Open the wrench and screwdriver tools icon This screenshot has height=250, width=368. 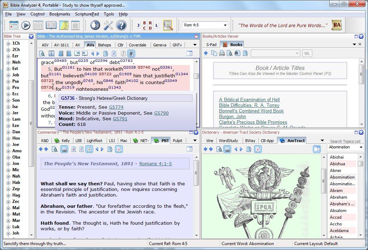pos(108,25)
